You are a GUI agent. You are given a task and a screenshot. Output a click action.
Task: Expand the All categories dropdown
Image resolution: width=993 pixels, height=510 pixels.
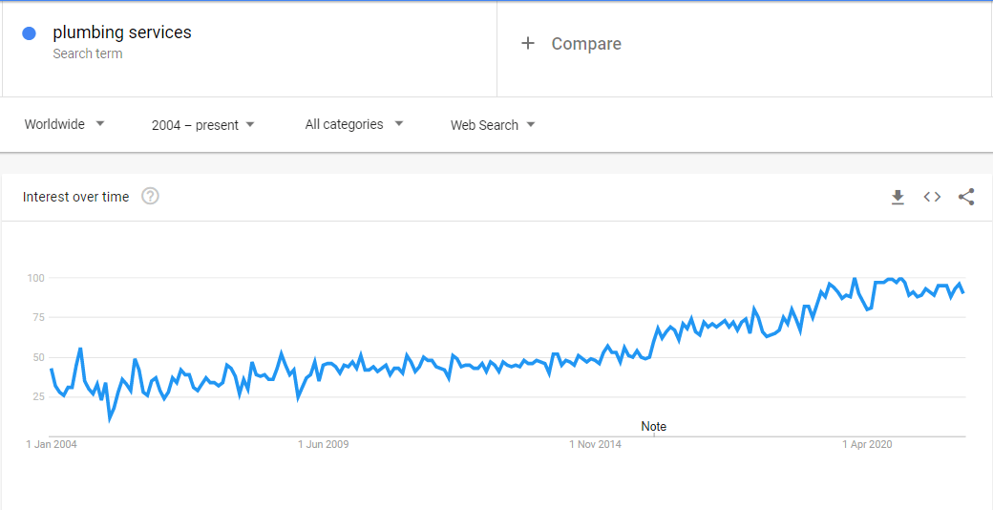point(354,124)
